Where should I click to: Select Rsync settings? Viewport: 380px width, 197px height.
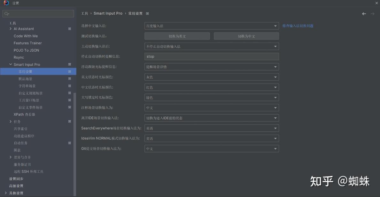click(19, 57)
